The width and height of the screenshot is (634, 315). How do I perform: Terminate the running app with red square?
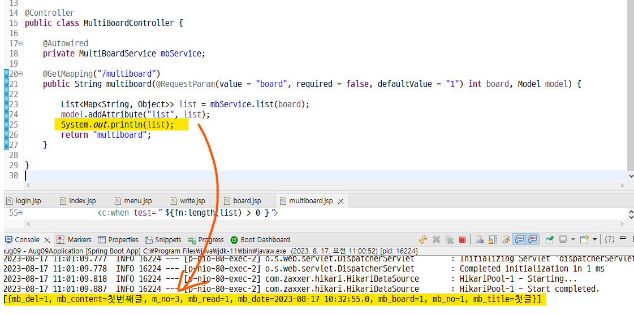click(x=462, y=239)
